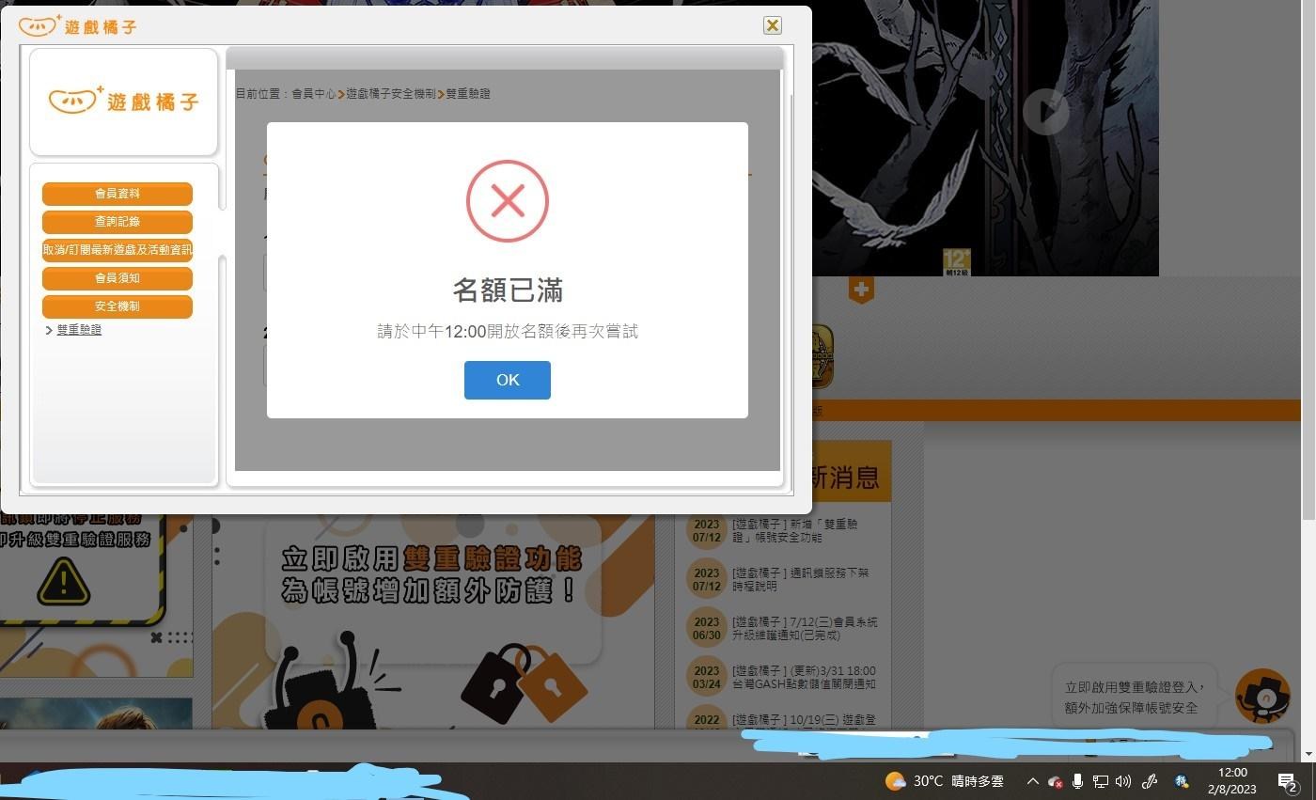Viewport: 1316px width, 800px height.
Task: Click the arrow beside 雙重驗證 in sidebar
Action: point(49,330)
